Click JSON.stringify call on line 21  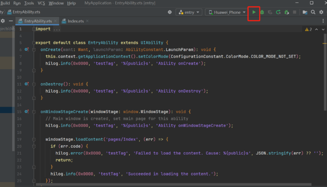(x=279, y=153)
